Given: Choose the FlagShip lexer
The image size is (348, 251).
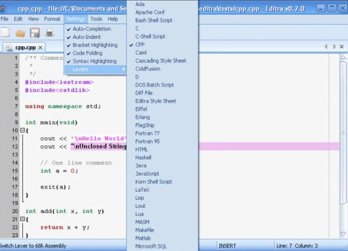Looking at the screenshot, I should tap(162, 125).
